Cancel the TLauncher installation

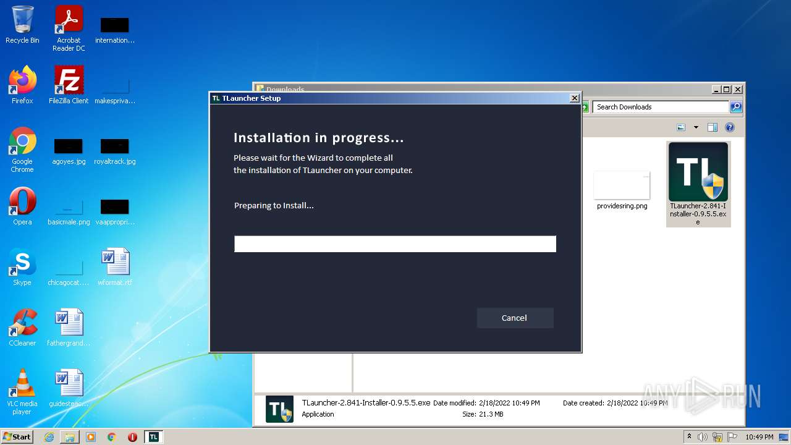515,318
